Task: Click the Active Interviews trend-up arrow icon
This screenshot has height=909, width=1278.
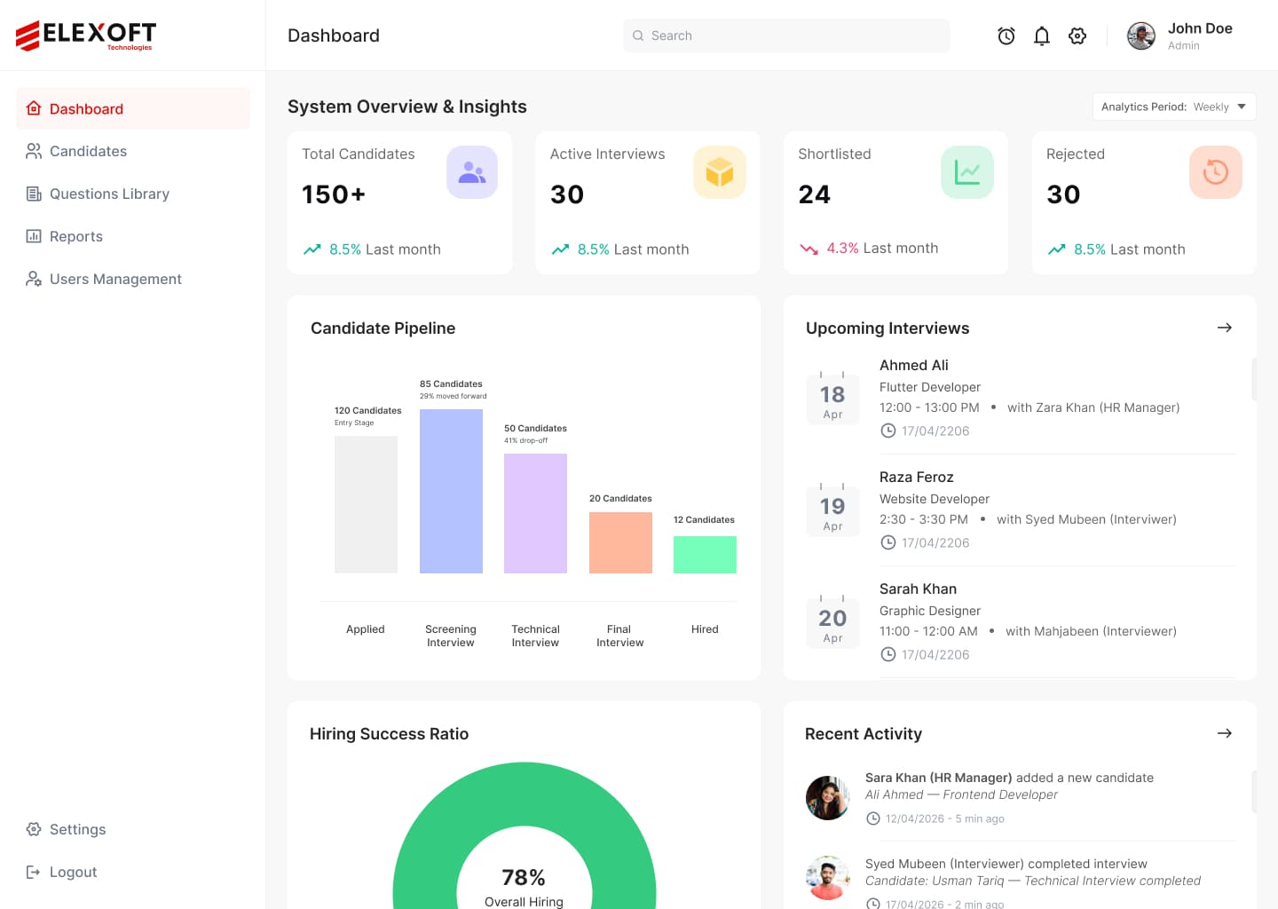Action: click(x=560, y=249)
